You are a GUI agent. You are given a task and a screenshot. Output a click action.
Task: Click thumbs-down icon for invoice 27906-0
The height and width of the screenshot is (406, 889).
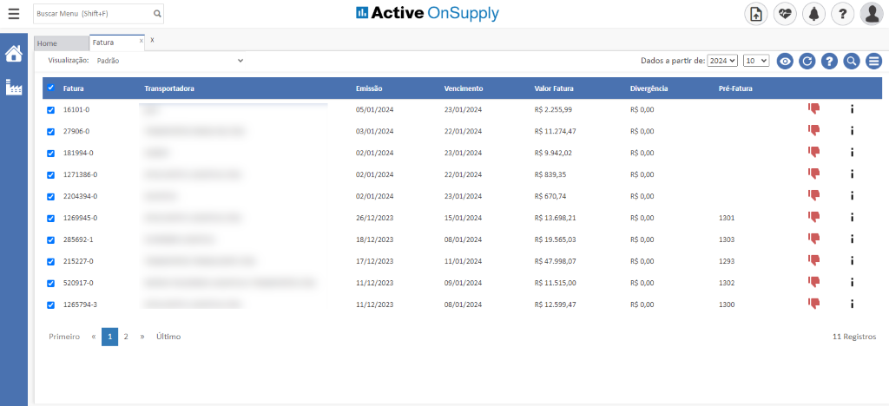814,131
